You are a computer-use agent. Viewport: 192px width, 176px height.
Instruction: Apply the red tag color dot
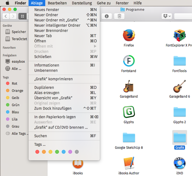[x=37, y=152]
